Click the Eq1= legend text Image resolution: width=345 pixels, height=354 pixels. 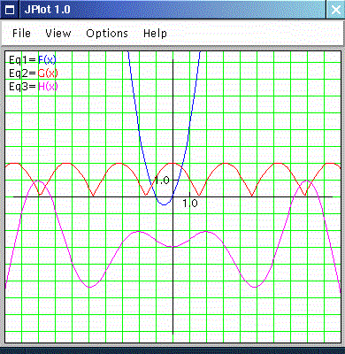[22, 60]
